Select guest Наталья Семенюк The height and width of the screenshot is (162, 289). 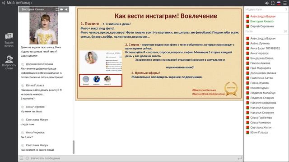pos(262,113)
